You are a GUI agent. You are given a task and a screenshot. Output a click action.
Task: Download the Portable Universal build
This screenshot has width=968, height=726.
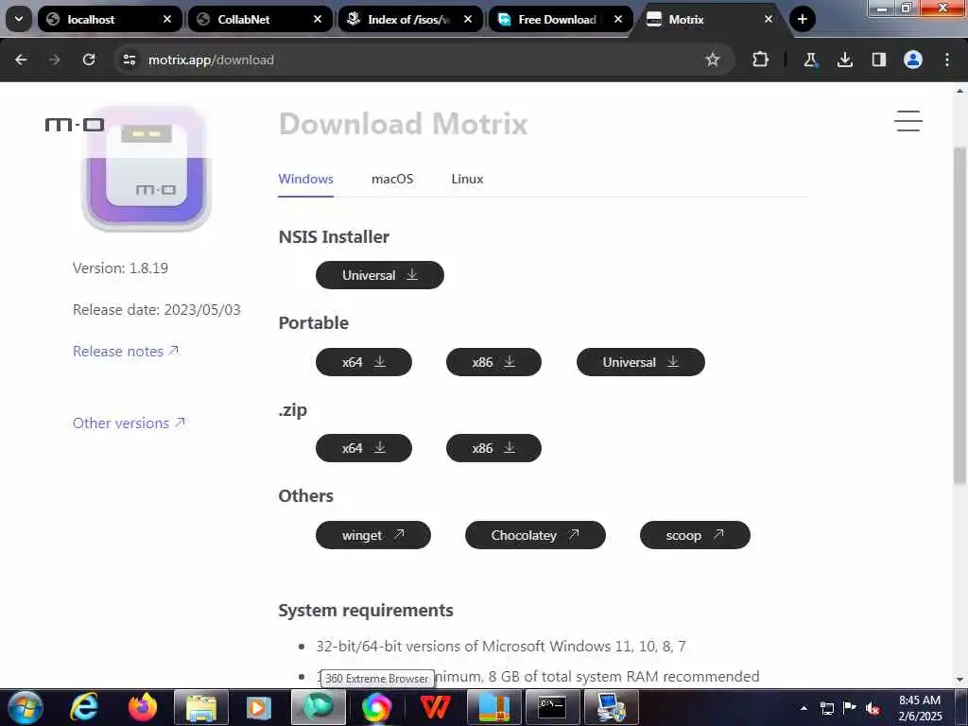click(640, 362)
